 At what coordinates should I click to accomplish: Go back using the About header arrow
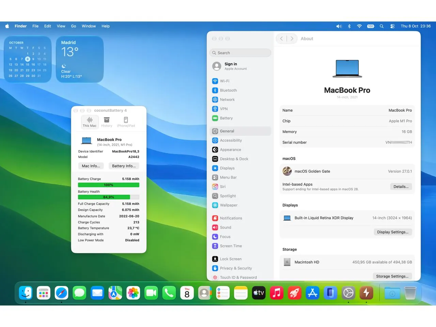tap(281, 39)
